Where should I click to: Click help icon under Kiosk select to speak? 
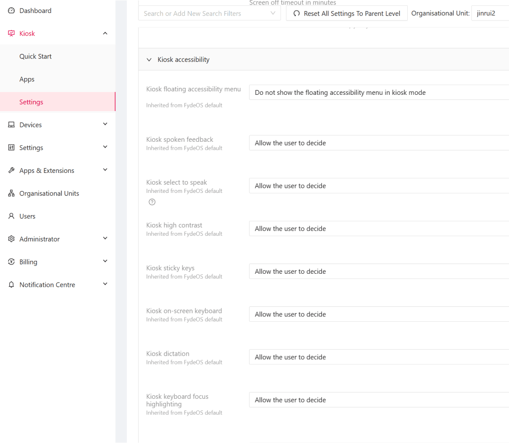coord(152,202)
